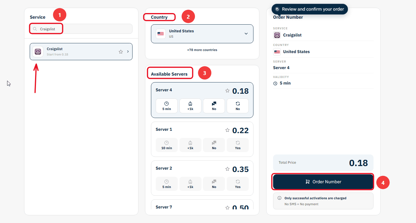Image resolution: width=416 pixels, height=223 pixels.
Task: Click the magnifier icon in Service search
Action: click(35, 29)
